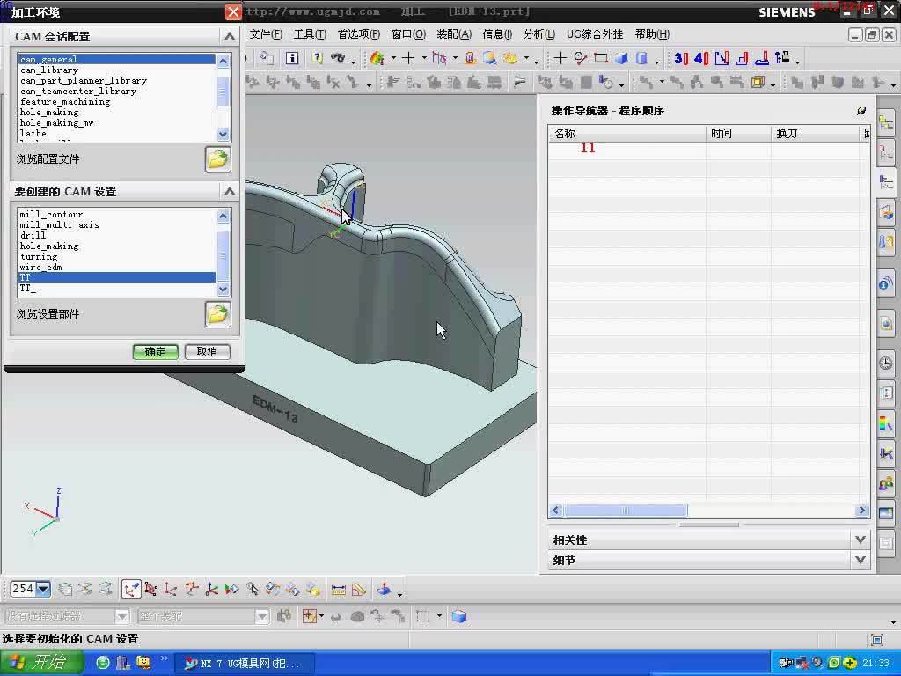Image resolution: width=901 pixels, height=676 pixels.
Task: Sort by 名称 column header
Action: click(x=626, y=134)
